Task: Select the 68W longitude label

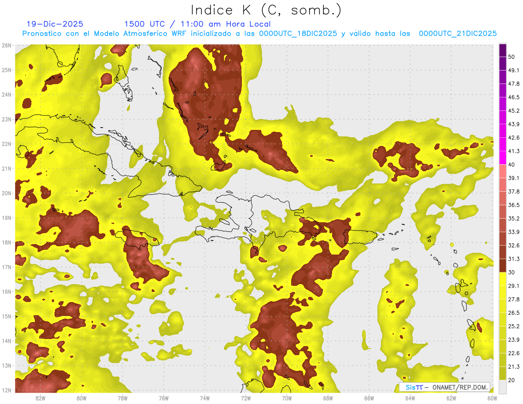Action: [328, 398]
